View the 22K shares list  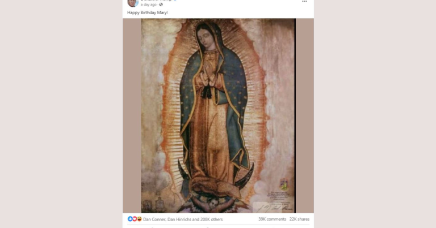click(x=300, y=219)
